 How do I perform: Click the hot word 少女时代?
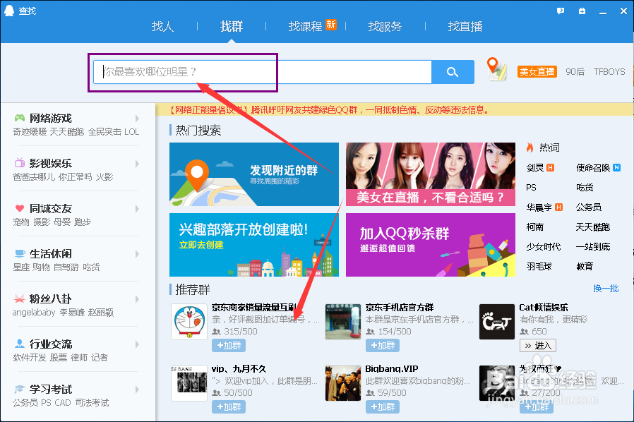tap(544, 247)
